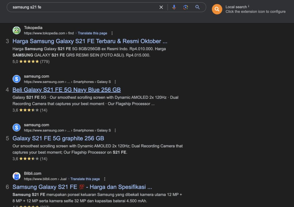Open the Blibli.com result's three-dot menu
294x207 pixels.
(x=105, y=179)
